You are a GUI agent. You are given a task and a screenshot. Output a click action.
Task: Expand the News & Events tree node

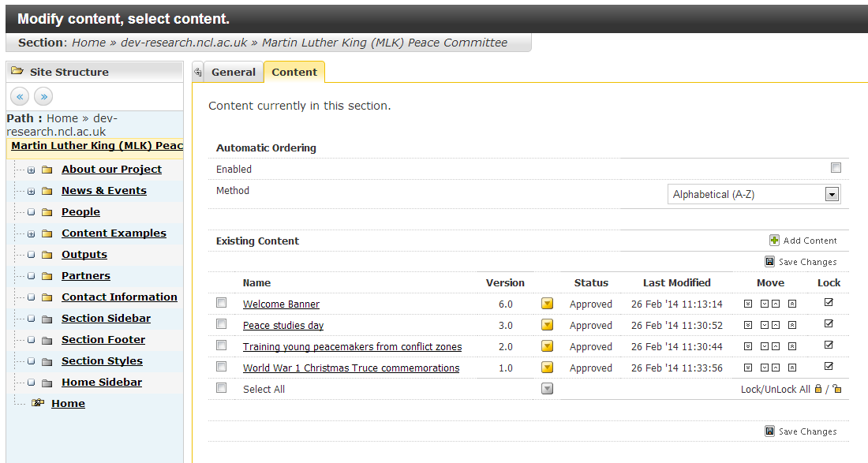[x=31, y=191]
